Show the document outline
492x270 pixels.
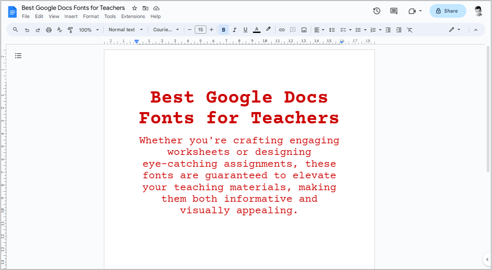point(18,55)
